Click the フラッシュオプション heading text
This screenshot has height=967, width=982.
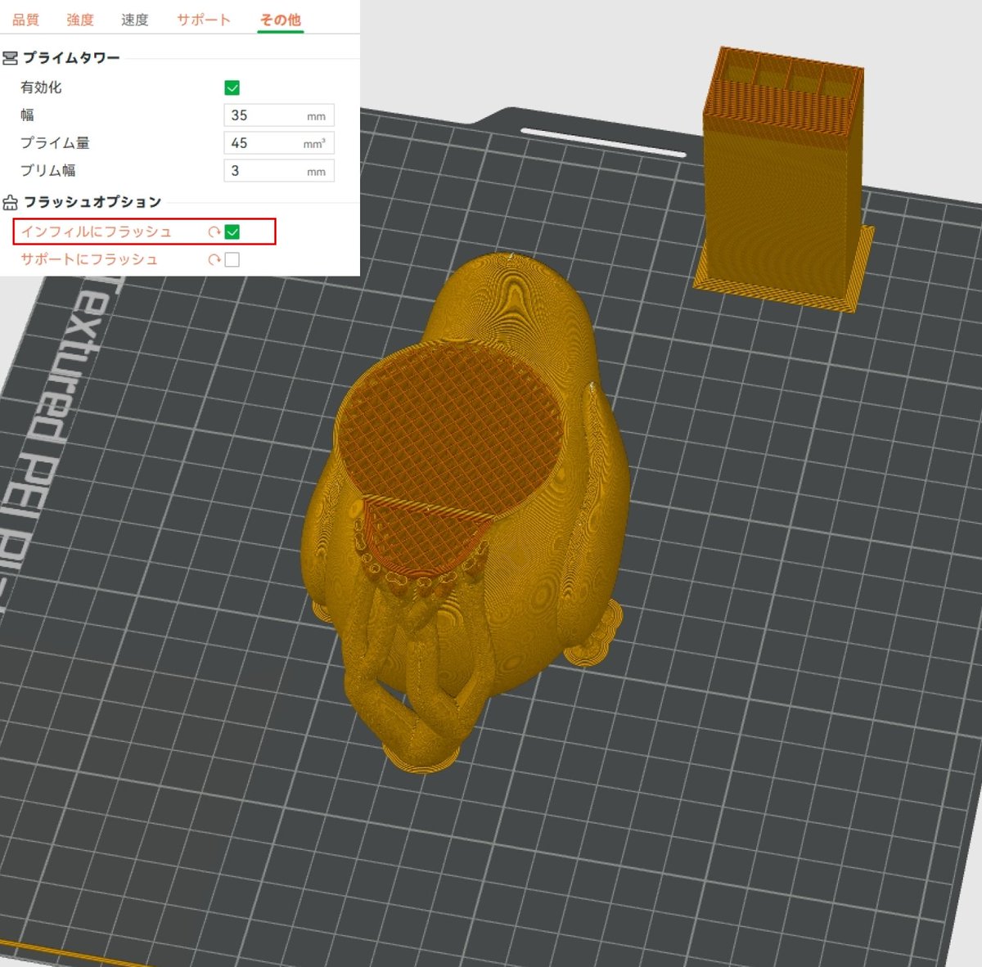pyautogui.click(x=92, y=202)
